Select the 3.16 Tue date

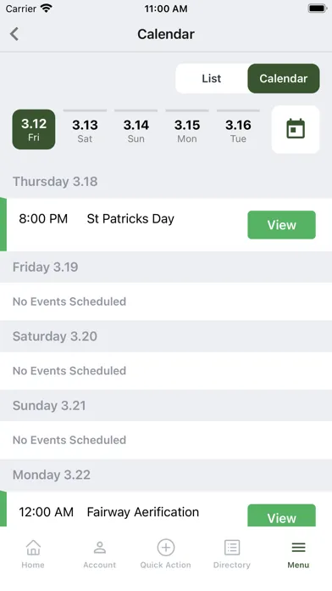click(238, 129)
